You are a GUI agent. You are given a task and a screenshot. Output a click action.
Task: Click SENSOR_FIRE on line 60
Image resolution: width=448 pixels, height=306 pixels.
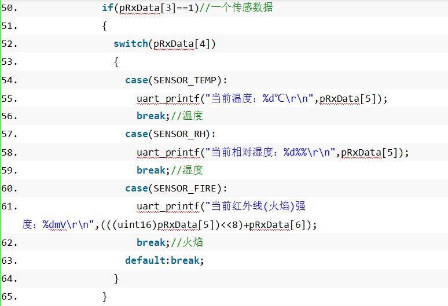pyautogui.click(x=185, y=189)
